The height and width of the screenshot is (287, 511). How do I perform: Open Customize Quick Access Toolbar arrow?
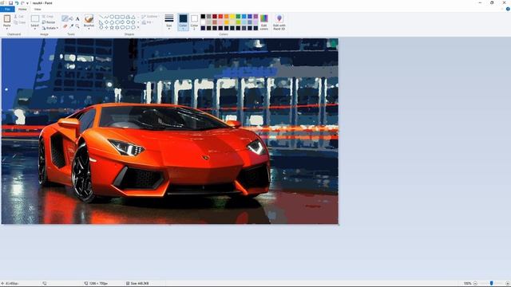point(28,3)
